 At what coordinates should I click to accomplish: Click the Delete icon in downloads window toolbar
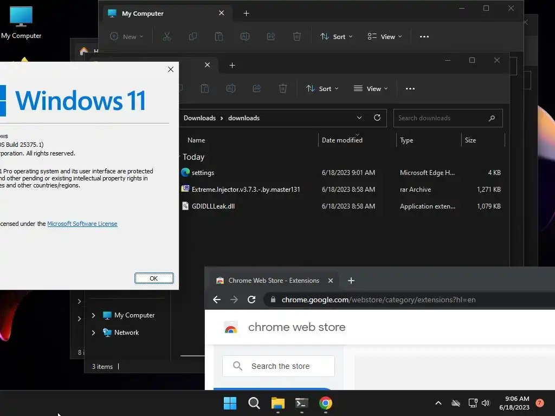click(x=283, y=88)
